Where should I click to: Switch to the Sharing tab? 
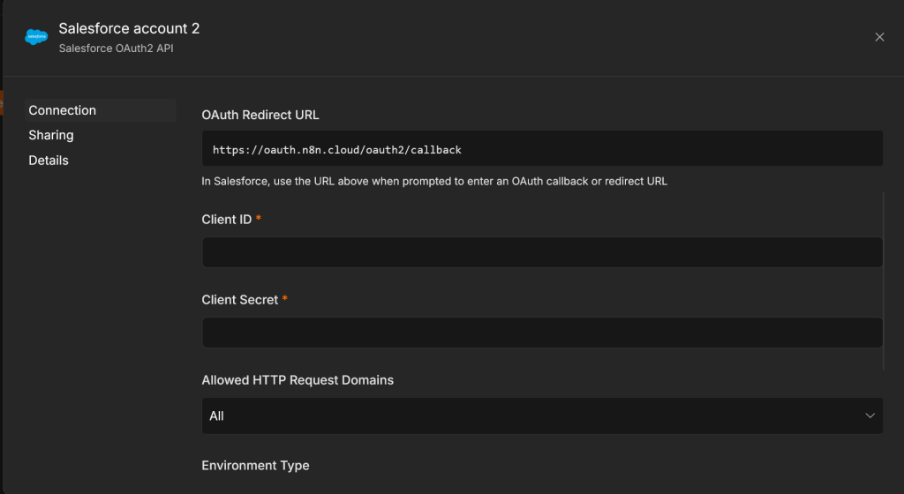click(51, 135)
